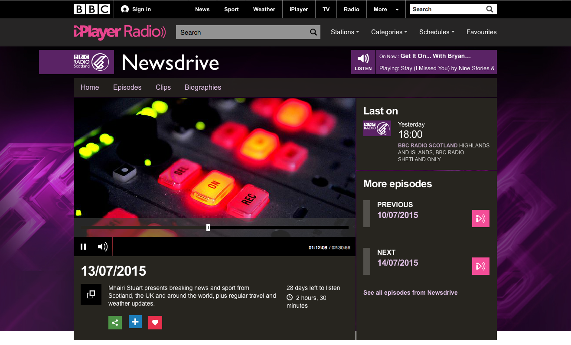Viewport: 571px width, 345px height.
Task: Expand the Categories dropdown
Action: [x=389, y=32]
